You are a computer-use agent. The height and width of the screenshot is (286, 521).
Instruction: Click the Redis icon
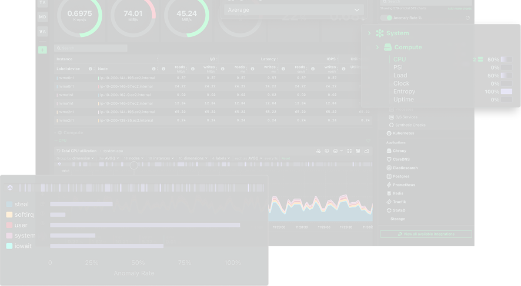tap(389, 193)
